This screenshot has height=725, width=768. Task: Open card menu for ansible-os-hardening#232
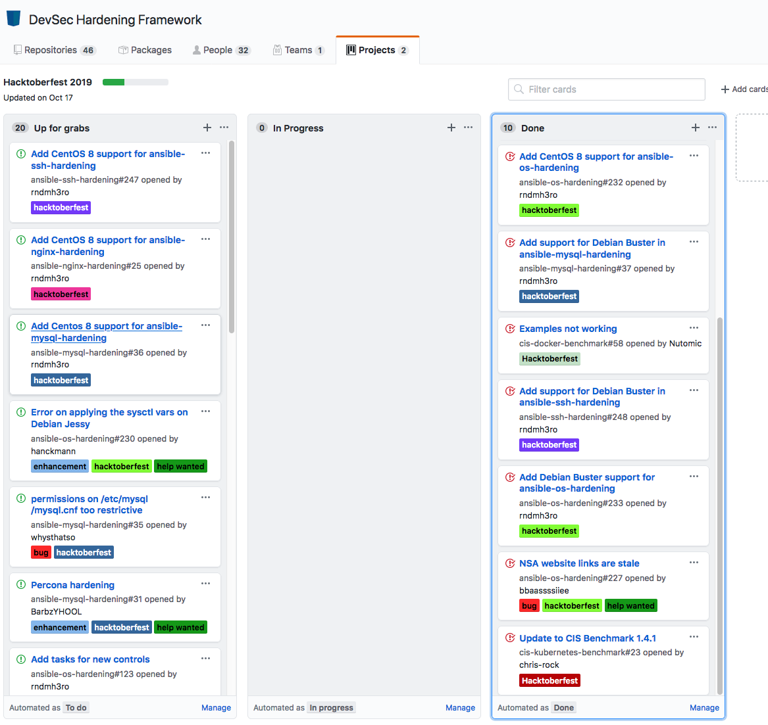pyautogui.click(x=694, y=156)
